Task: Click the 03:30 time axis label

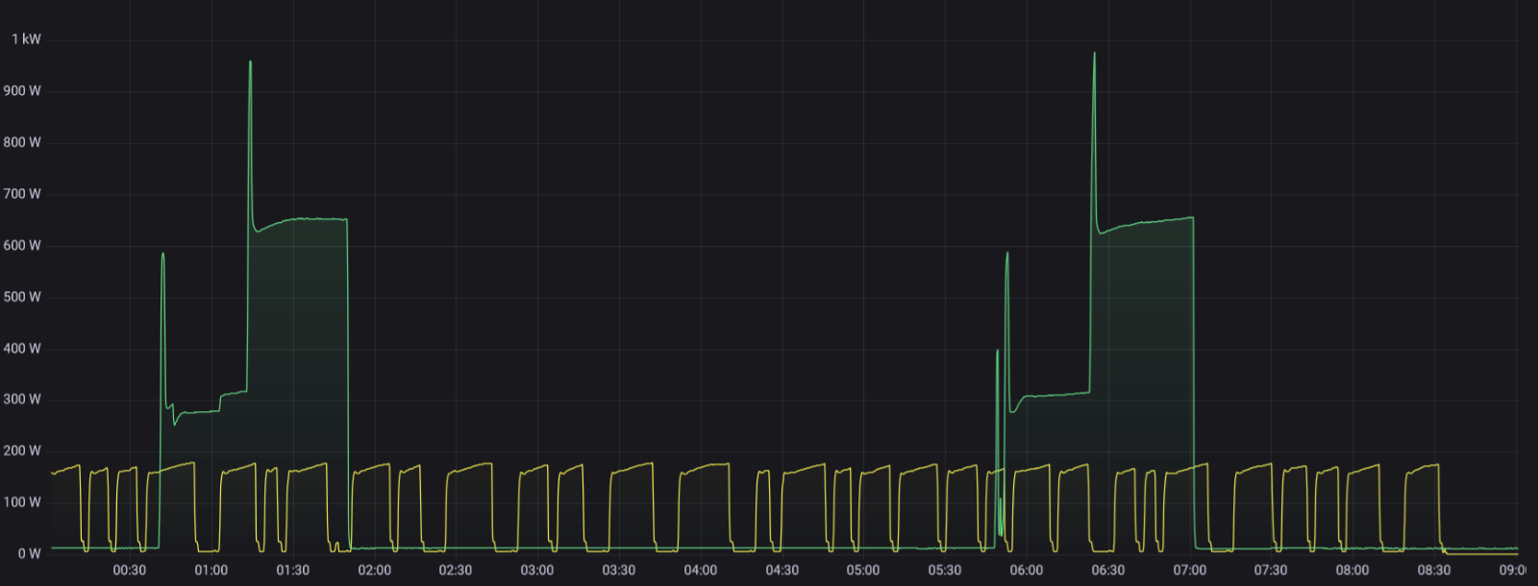Action: [x=619, y=571]
